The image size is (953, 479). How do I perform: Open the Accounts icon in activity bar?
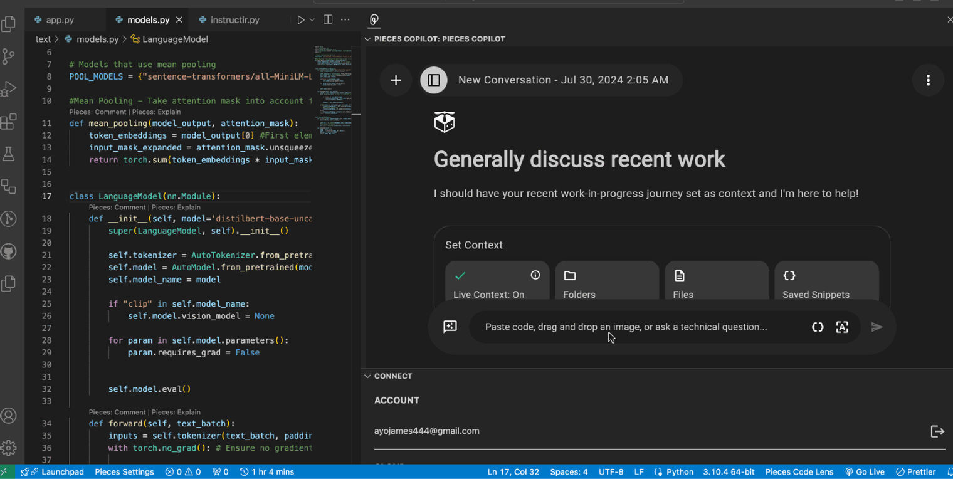pos(9,416)
